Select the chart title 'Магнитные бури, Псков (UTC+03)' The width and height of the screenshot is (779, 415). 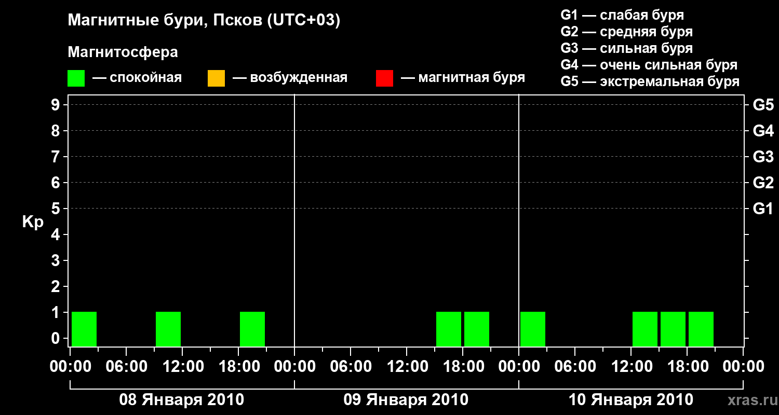[x=204, y=21]
